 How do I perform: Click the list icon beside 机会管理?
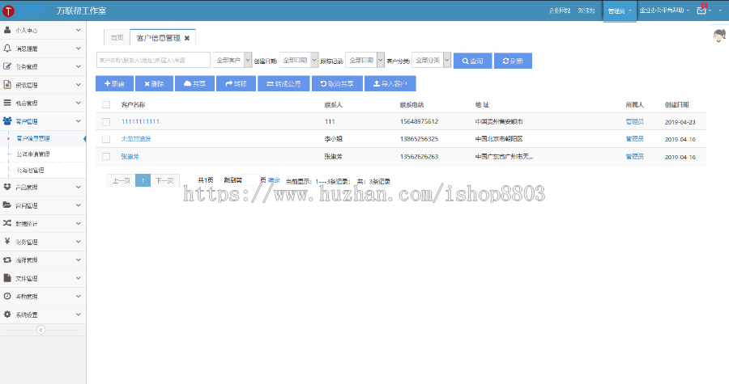tap(7, 103)
